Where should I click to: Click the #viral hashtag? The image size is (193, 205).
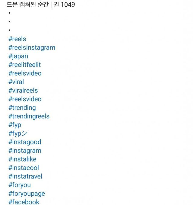[x=16, y=82]
